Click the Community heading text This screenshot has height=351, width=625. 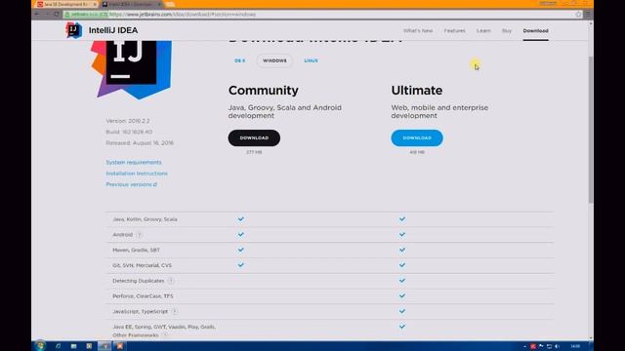[263, 91]
